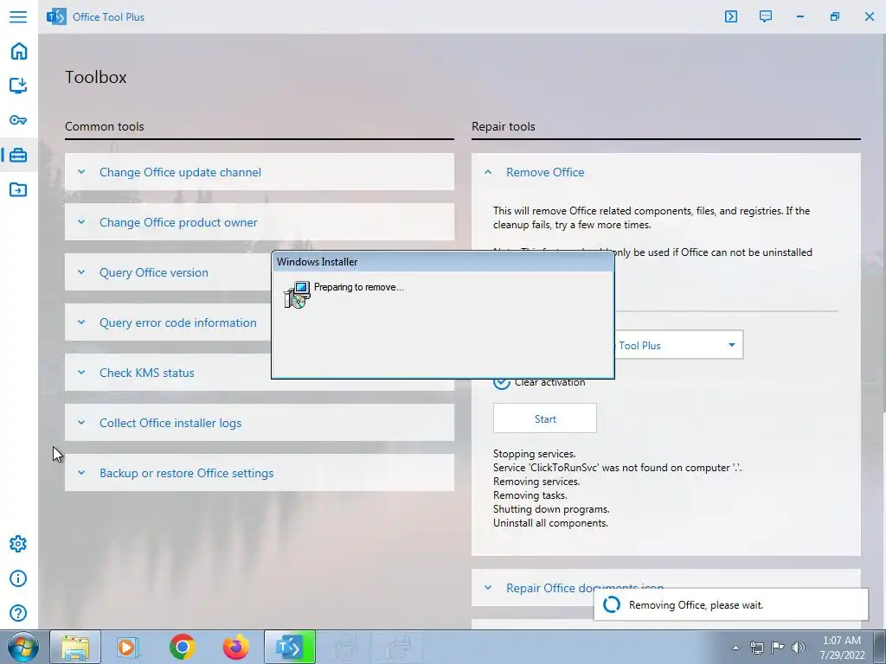This screenshot has width=886, height=664.
Task: Expand Check KMS status section
Action: [x=168, y=373]
